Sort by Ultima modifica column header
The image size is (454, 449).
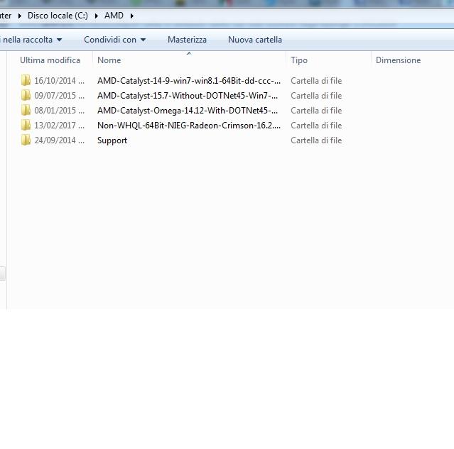pos(50,60)
